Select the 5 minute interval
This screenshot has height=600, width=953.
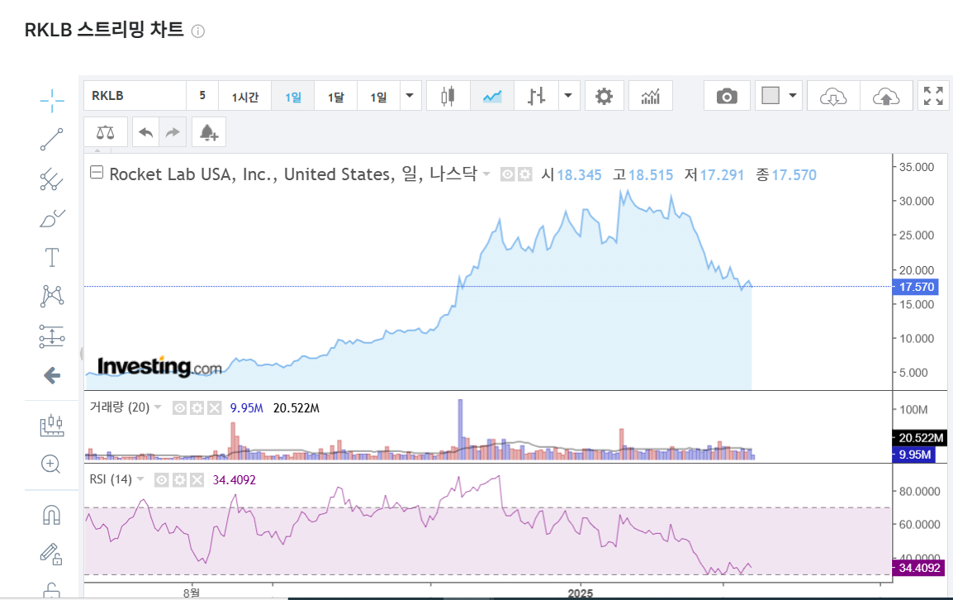point(202,96)
